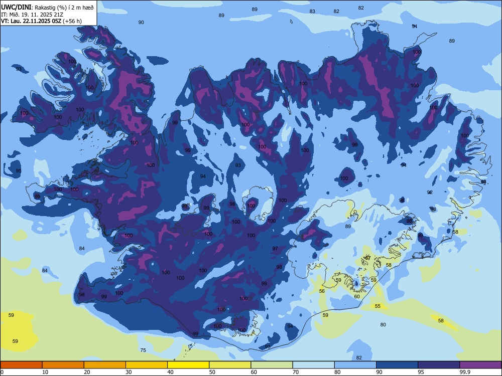Image resolution: width=502 pixels, height=376 pixels.
Task: Click the purple above-99.9 legend swatch
Action: (480, 365)
